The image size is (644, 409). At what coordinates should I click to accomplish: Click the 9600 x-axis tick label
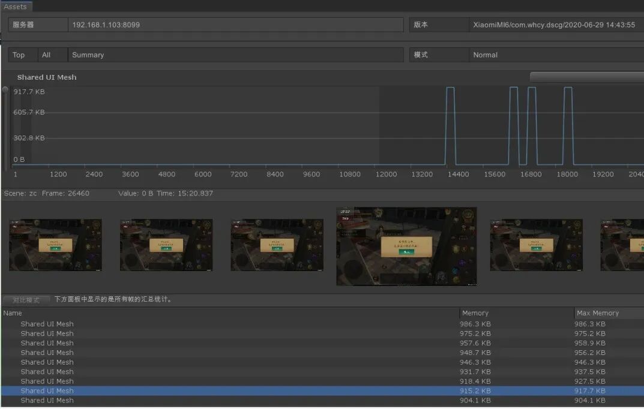(311, 175)
